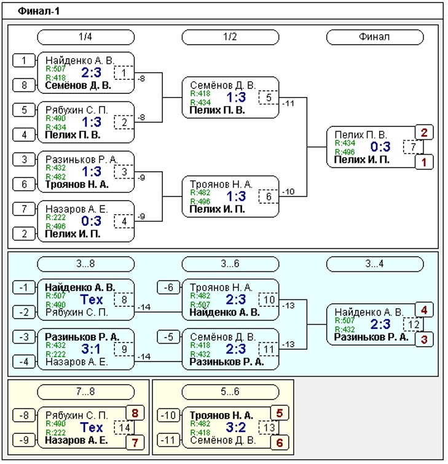Select loser slot box -10 beside Троянов

pos(168,415)
